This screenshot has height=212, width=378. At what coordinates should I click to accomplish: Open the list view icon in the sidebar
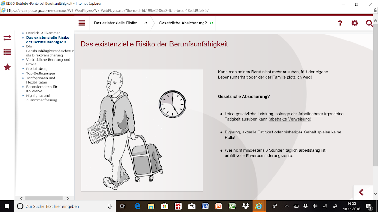coord(7,52)
